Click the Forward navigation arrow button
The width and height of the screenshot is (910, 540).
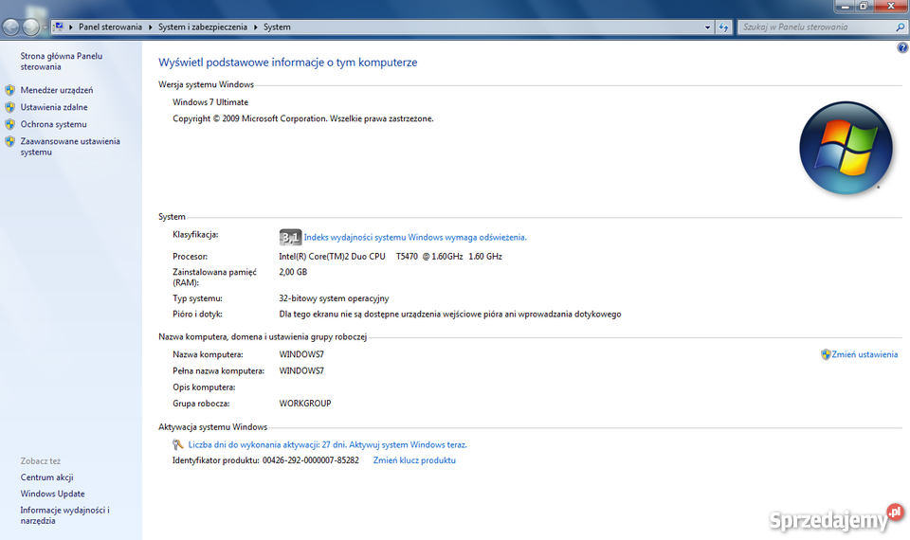[x=30, y=27]
